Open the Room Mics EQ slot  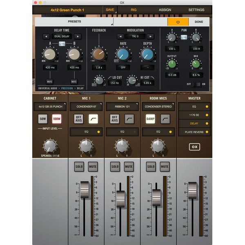[x=158, y=132]
